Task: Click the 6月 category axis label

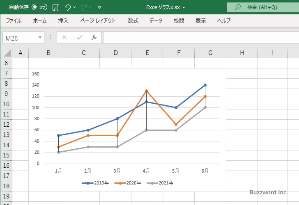Action: (x=205, y=171)
